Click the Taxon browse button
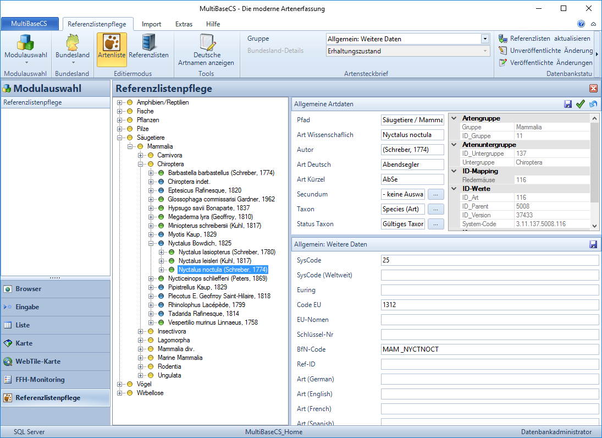Viewport: 602px width, 438px height. [x=436, y=210]
